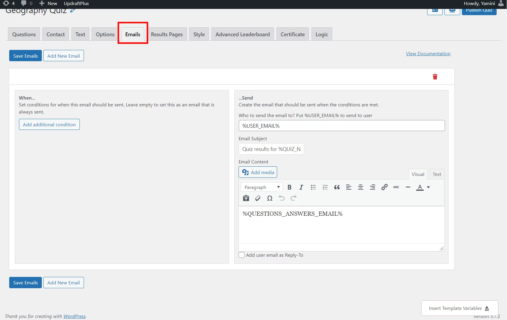Apply strikethrough formatting
Image resolution: width=507 pixels, height=320 pixels.
[x=396, y=187]
